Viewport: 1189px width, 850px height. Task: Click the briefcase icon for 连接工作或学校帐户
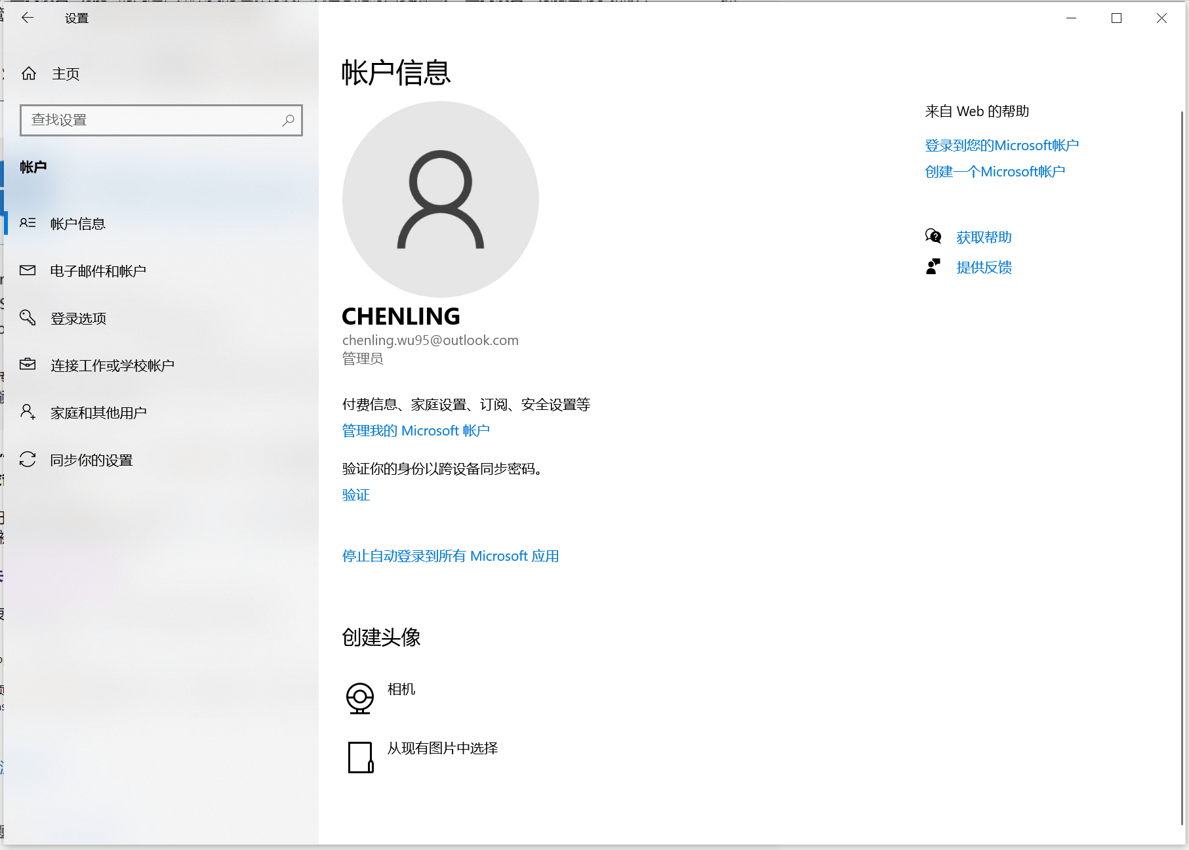(x=28, y=365)
